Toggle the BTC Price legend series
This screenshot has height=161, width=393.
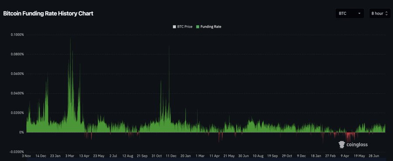tap(183, 27)
